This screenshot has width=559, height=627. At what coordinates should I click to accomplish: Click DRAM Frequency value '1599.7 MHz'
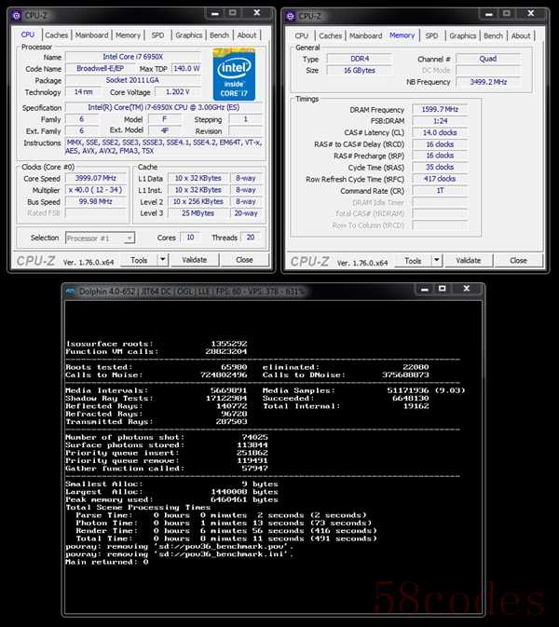[440, 109]
